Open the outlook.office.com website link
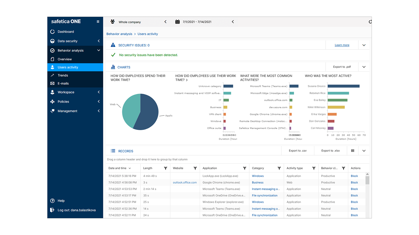This screenshot has height=235, width=419. pos(185,182)
